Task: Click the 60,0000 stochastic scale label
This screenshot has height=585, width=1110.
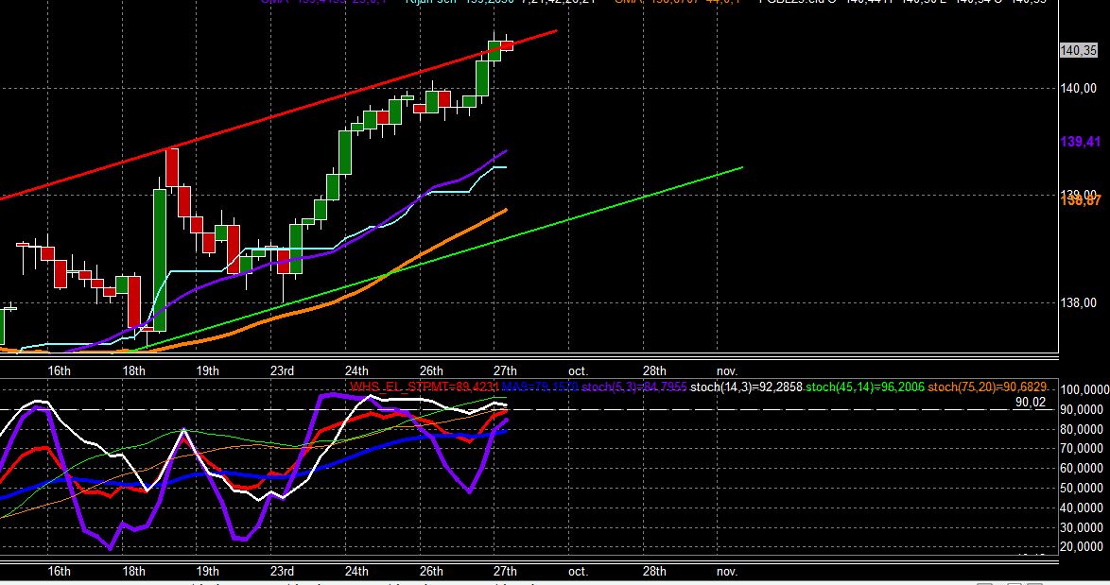Action: (x=1081, y=468)
